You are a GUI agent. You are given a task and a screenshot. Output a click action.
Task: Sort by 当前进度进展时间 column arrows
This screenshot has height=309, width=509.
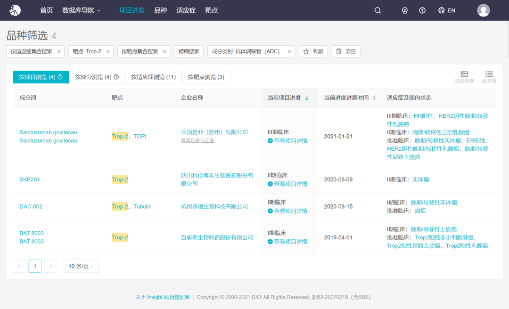pyautogui.click(x=374, y=98)
